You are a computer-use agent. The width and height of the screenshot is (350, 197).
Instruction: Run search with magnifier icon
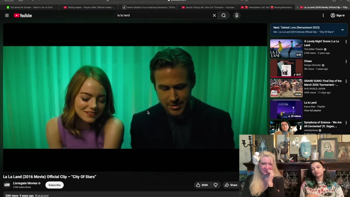pos(224,15)
